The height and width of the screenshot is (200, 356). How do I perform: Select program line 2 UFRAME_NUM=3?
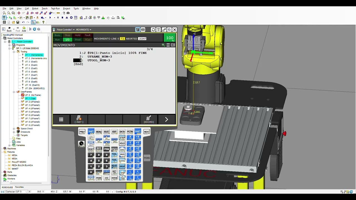[100, 57]
